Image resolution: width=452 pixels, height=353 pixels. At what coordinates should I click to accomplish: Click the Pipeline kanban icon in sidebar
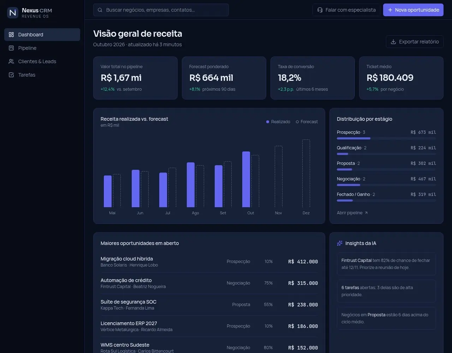coord(11,48)
